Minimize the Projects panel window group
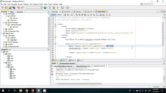Screen dimensions: 166x93 pyautogui.click(x=49, y=12)
